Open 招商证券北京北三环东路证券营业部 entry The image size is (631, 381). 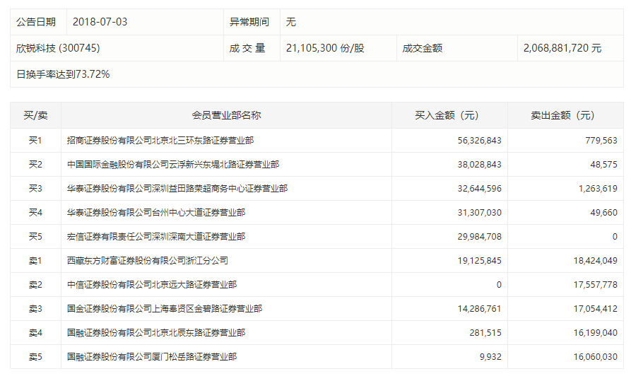pyautogui.click(x=160, y=141)
